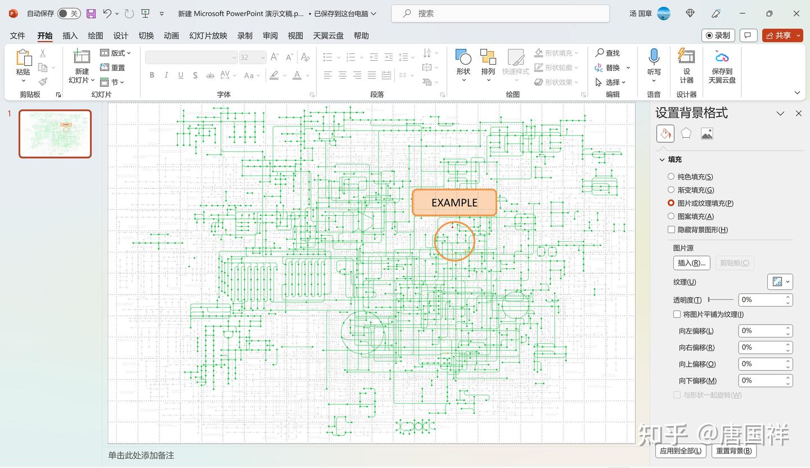The height and width of the screenshot is (468, 810).
Task: Activate Dictate (听写) in the ribbon
Action: [653, 64]
